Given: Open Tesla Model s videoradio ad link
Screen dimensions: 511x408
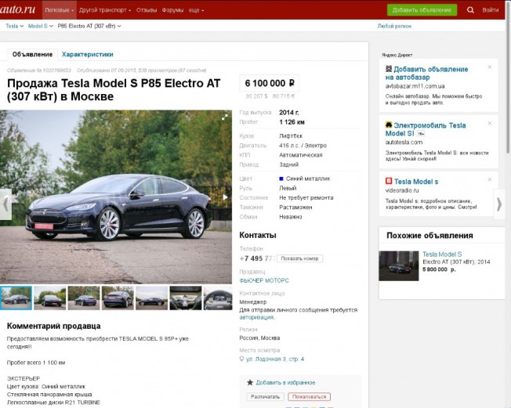Looking at the screenshot, I should click(x=416, y=182).
